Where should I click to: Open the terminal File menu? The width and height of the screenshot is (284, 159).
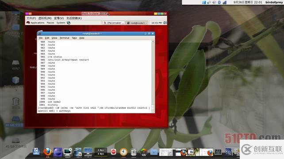coord(41,38)
